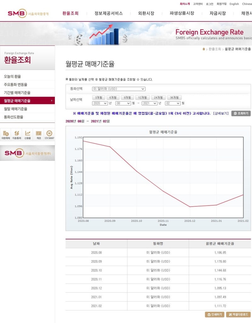Click the 1,186.85 rate value
This screenshot has width=252, height=323.
point(220,253)
